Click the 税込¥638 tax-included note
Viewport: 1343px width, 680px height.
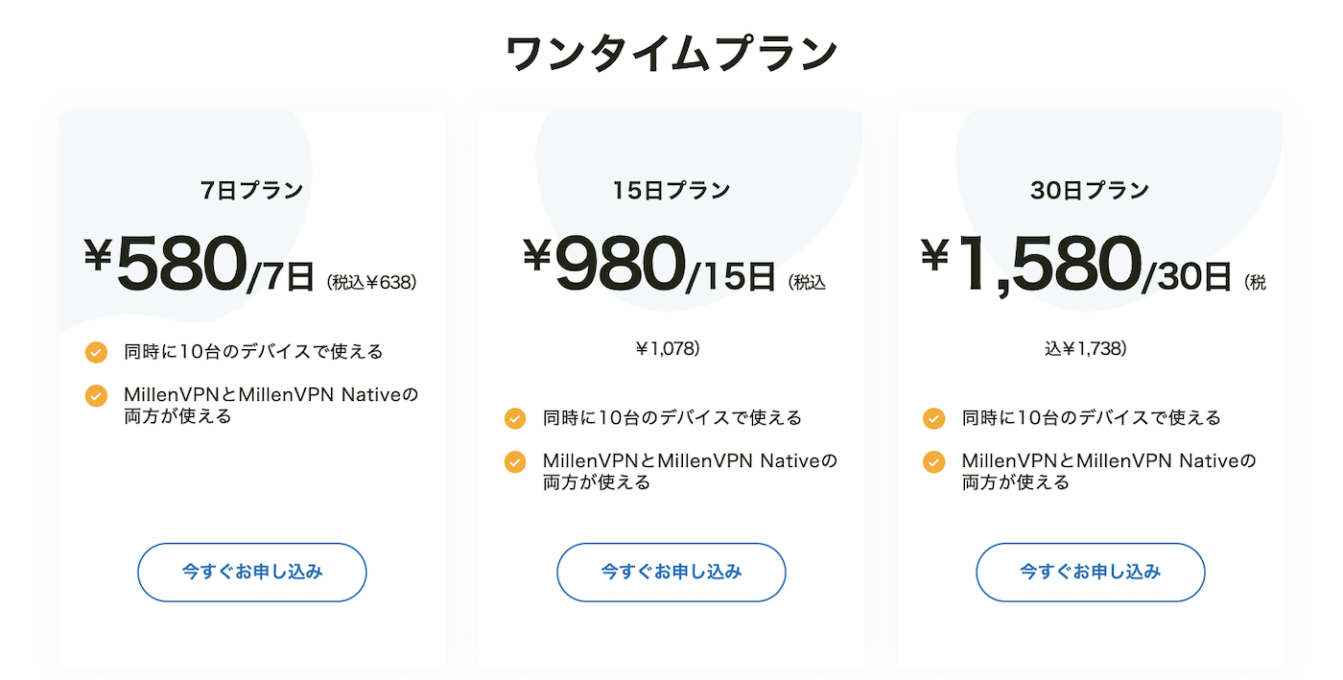click(372, 282)
